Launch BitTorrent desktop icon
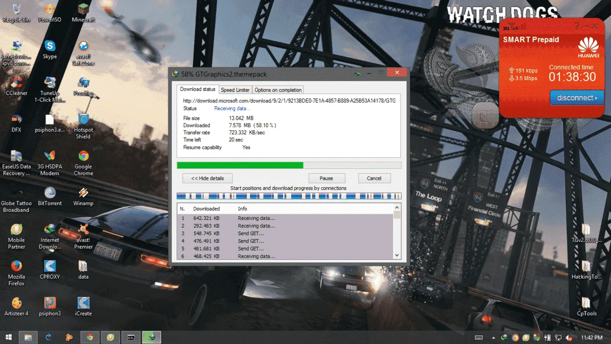The height and width of the screenshot is (344, 611). coord(49,196)
